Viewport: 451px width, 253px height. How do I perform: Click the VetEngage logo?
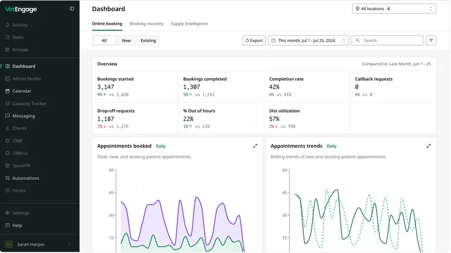pos(21,9)
